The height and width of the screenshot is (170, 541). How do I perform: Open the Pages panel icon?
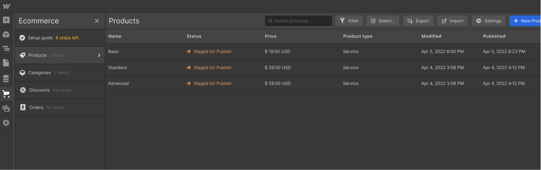(6, 63)
